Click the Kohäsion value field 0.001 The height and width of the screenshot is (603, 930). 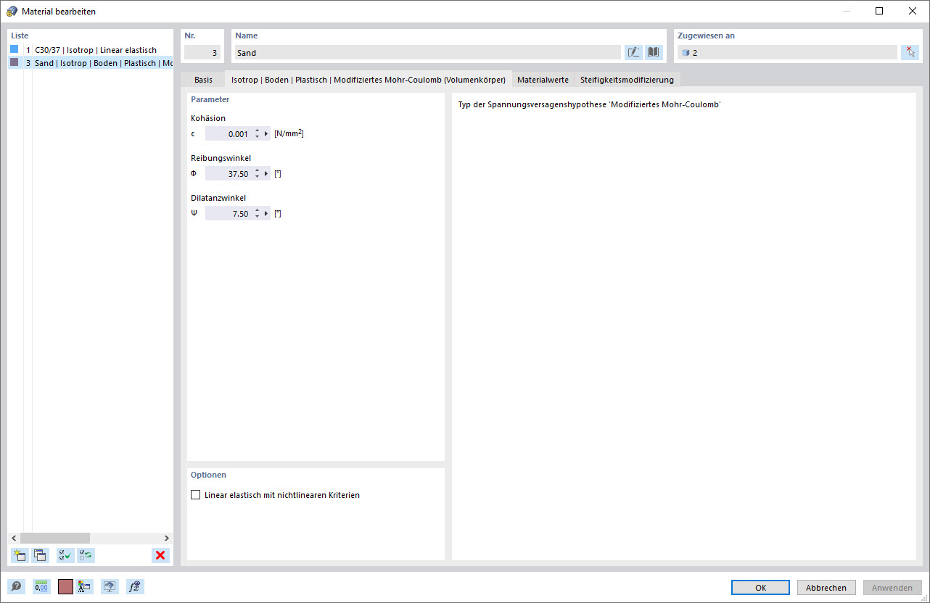point(229,134)
